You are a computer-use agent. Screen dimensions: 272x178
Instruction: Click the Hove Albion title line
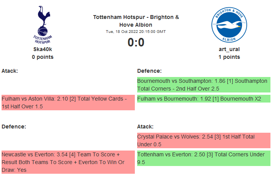(x=136, y=25)
